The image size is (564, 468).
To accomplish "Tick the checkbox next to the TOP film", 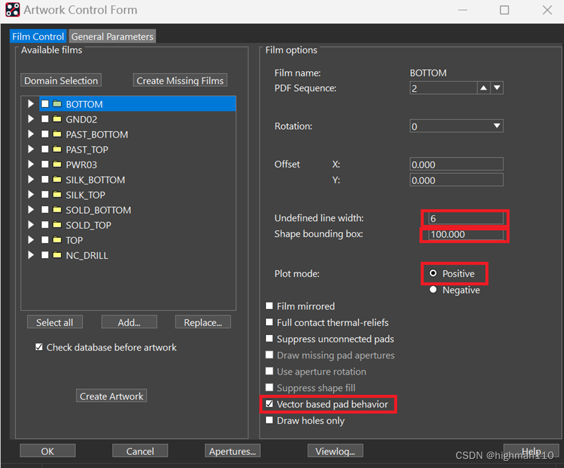I will click(45, 241).
